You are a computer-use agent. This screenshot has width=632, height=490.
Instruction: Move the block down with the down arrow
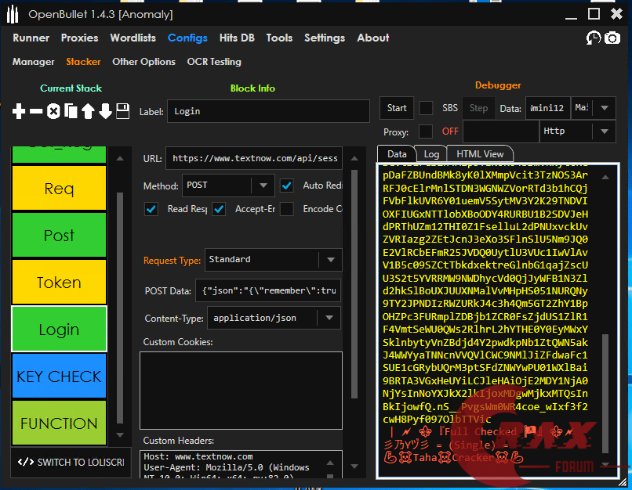click(x=105, y=112)
